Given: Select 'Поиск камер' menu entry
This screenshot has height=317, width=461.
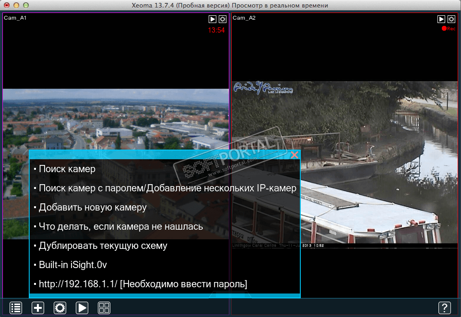Looking at the screenshot, I should [x=67, y=169].
